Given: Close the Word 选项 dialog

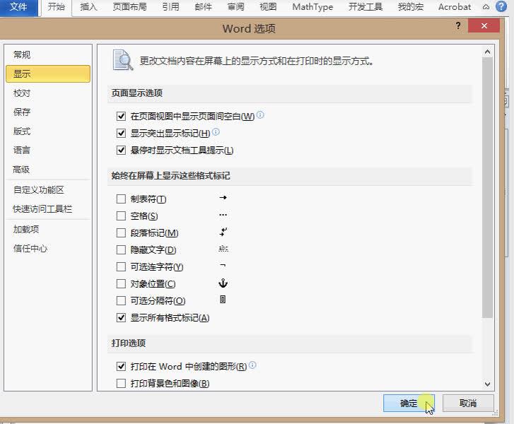Looking at the screenshot, I should tap(484, 26).
